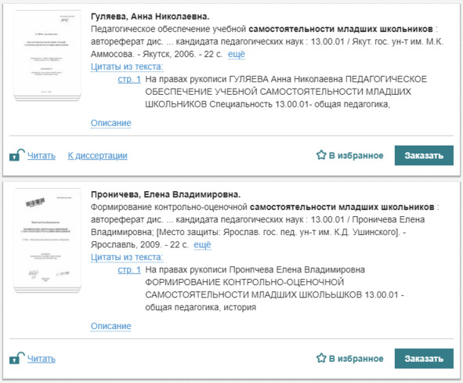Toggle 'Цитаты из текста' for Гуляева's record
Image resolution: width=463 pixels, height=383 pixels.
pyautogui.click(x=127, y=67)
